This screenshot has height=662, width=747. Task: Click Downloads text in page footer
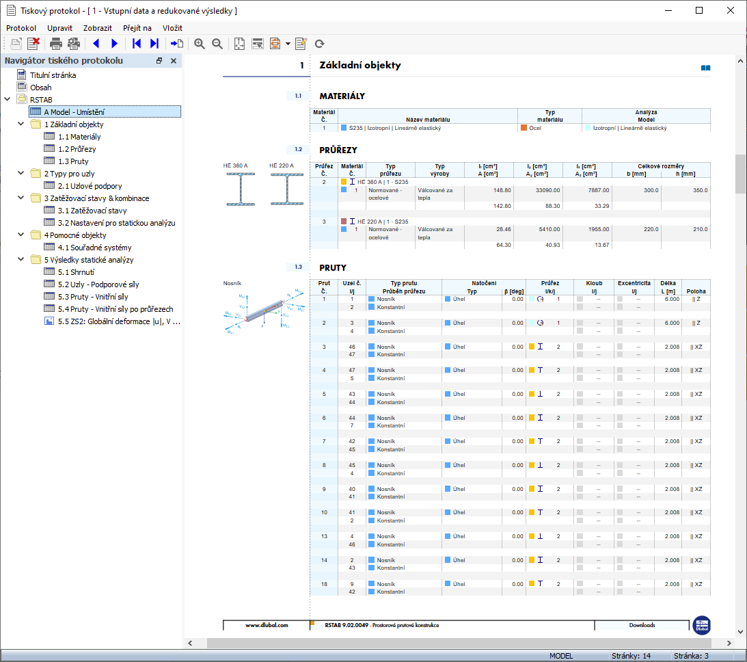tap(642, 625)
